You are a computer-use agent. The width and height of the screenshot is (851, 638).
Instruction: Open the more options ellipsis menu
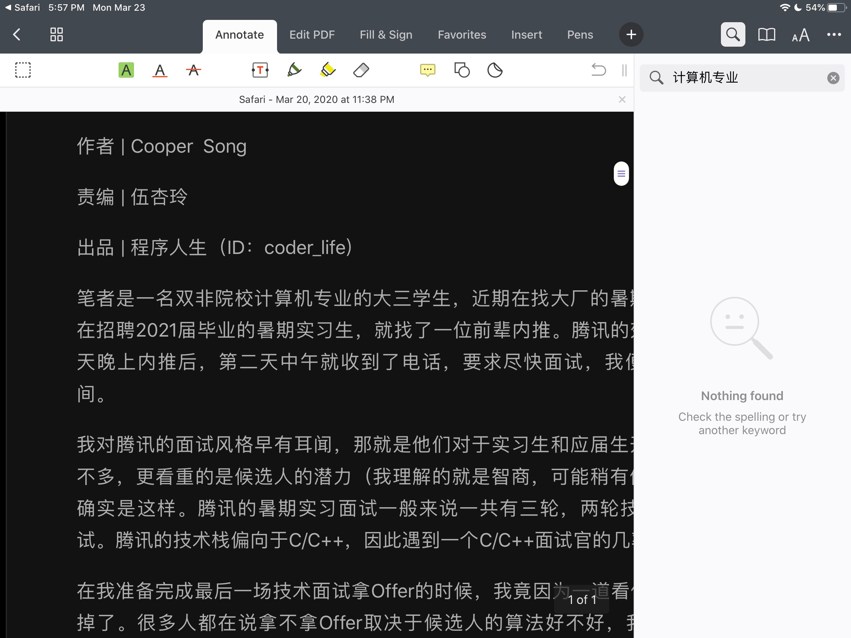(833, 35)
